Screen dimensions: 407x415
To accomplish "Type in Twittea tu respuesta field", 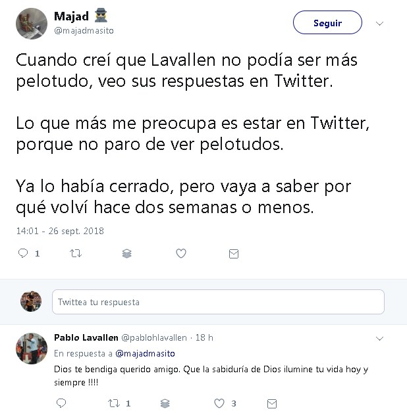I will [218, 303].
